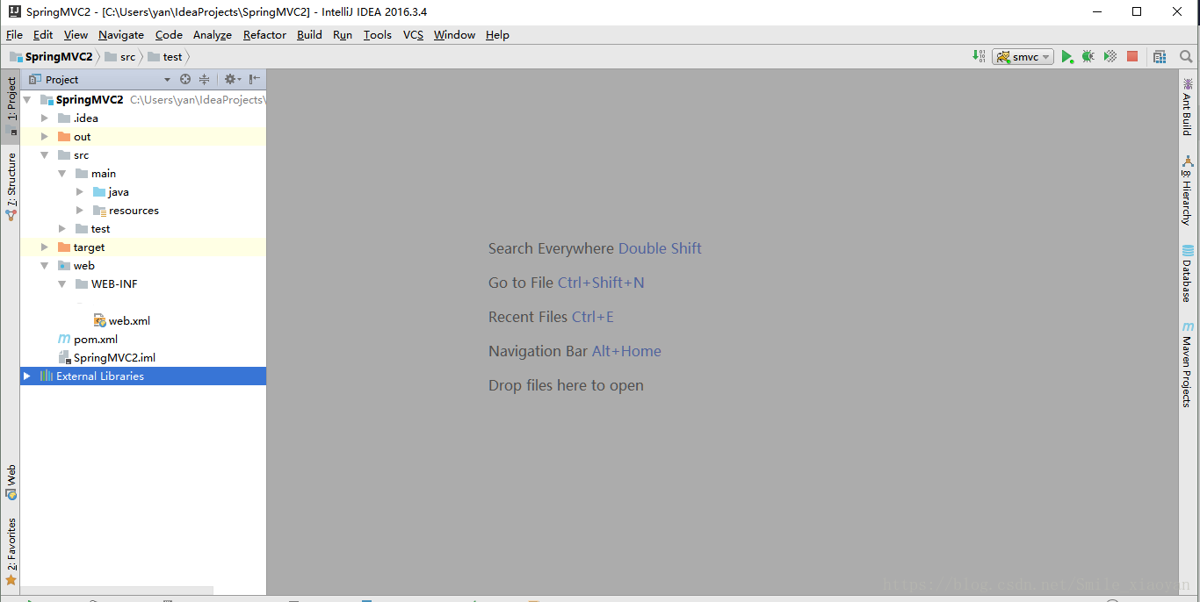Image resolution: width=1200 pixels, height=602 pixels.
Task: Expand the resources folder arrow
Action: (x=80, y=210)
